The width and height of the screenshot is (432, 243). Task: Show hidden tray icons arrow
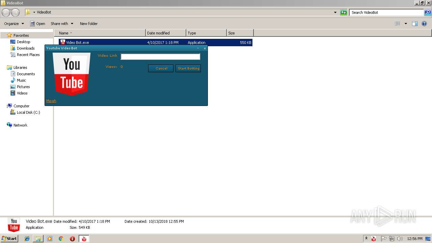(366, 239)
